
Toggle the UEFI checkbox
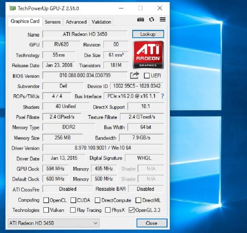(x=147, y=76)
